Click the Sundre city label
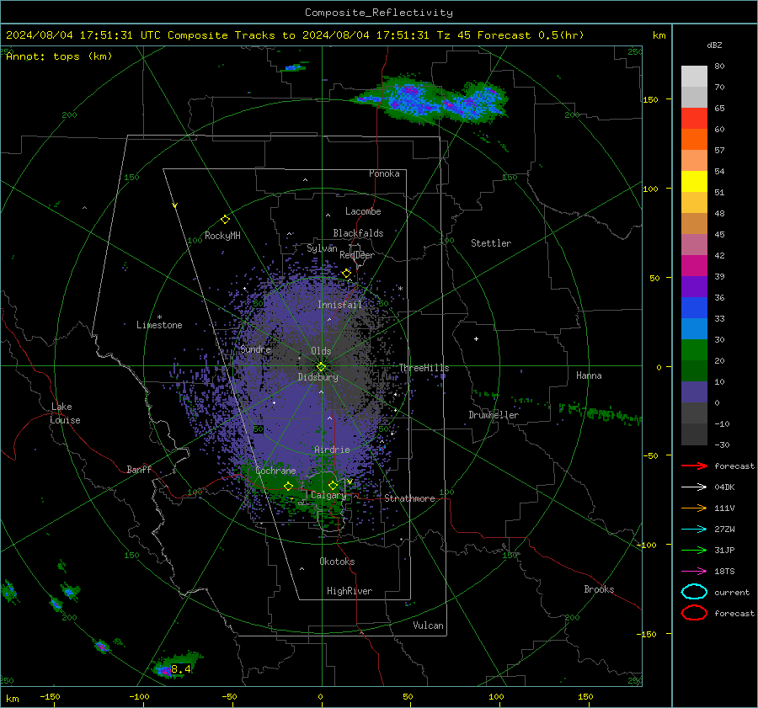This screenshot has height=708, width=758. [256, 349]
